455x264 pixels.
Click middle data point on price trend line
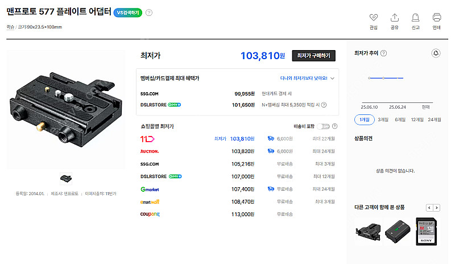click(383, 78)
